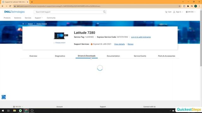Click the Chrome taskbar icon
Viewport: 202px width, 113px height.
click(26, 110)
